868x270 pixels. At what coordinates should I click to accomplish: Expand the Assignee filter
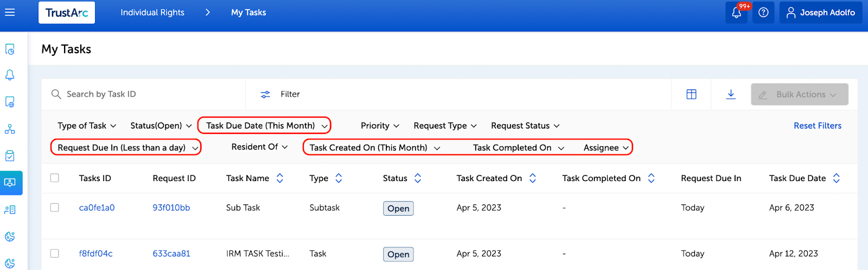pyautogui.click(x=607, y=148)
